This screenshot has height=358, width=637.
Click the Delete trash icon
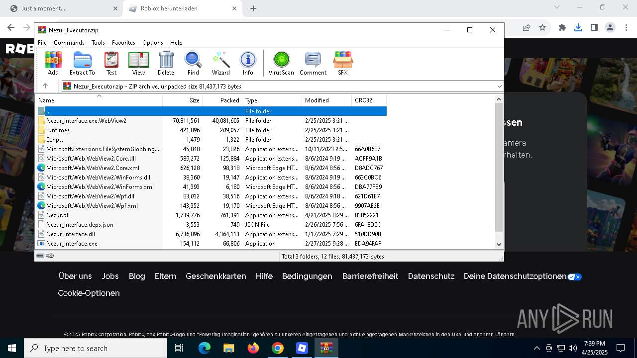coord(166,63)
